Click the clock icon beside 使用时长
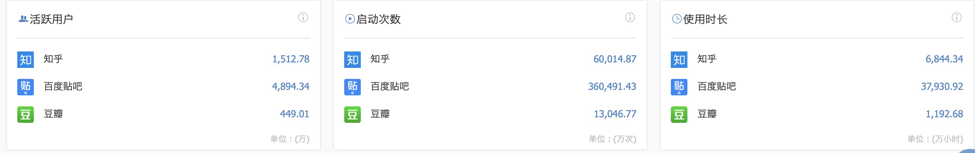Screen dimensions: 975x153 pos(676,19)
